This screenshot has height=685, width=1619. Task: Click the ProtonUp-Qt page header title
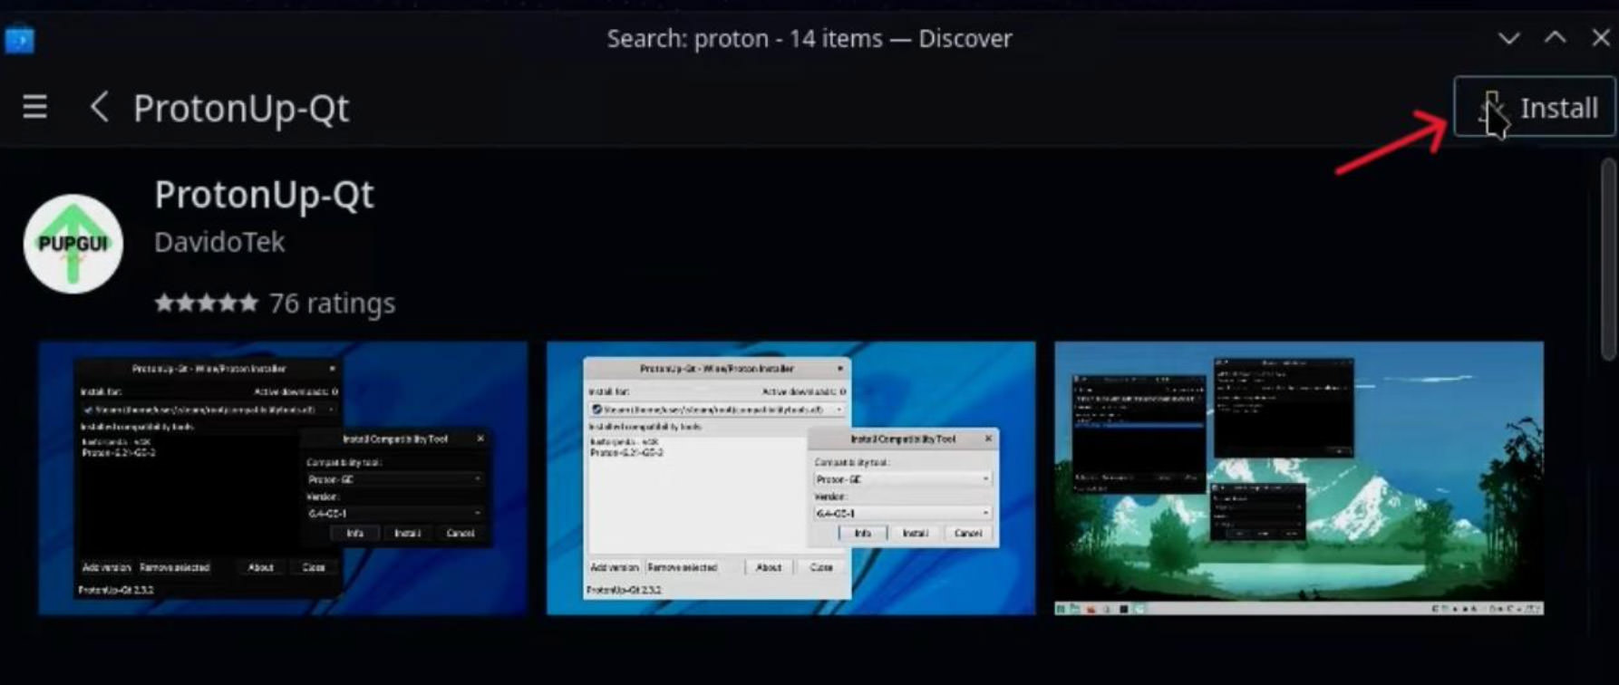(x=241, y=108)
